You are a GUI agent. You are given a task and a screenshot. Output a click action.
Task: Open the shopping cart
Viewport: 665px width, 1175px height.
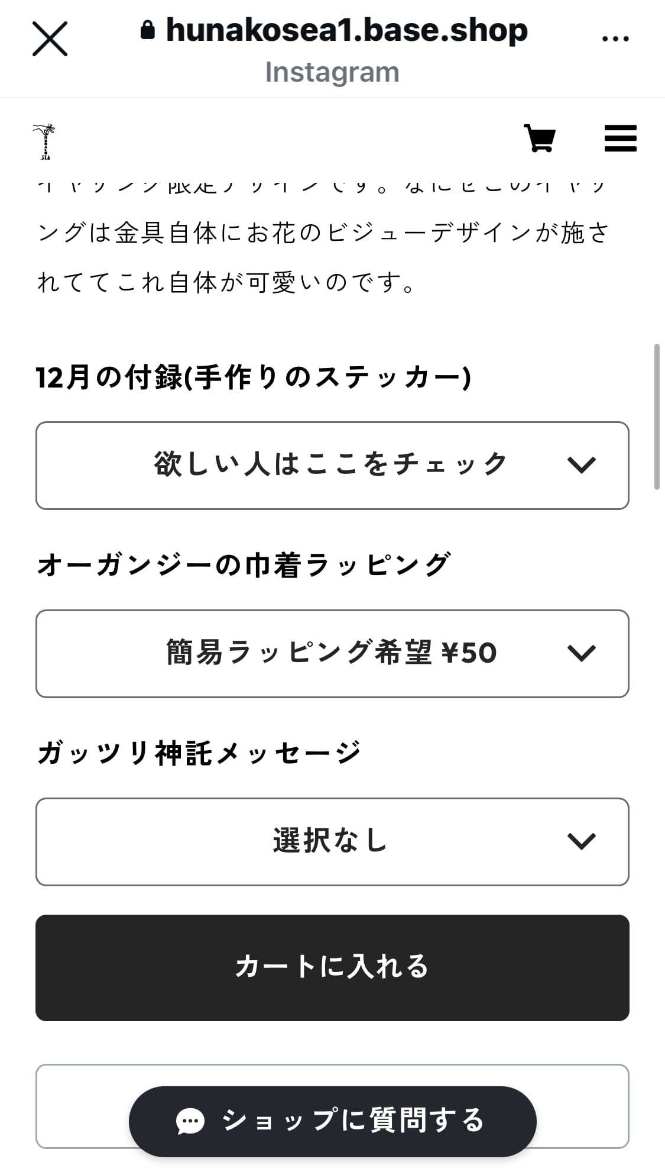point(540,139)
